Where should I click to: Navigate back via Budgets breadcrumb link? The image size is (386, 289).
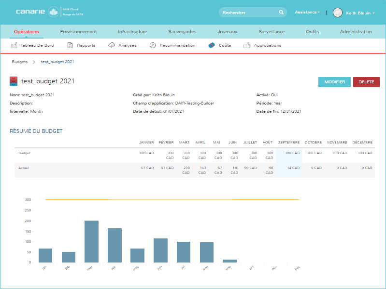pos(20,62)
